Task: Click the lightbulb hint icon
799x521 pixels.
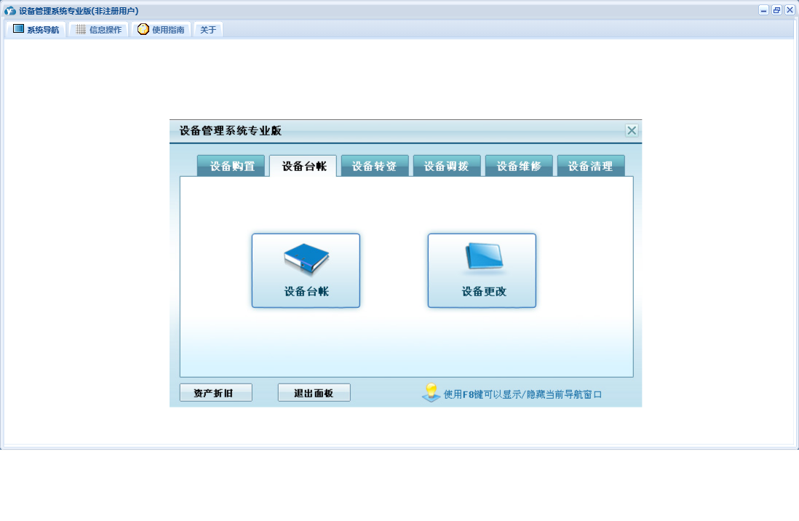Action: (x=431, y=393)
